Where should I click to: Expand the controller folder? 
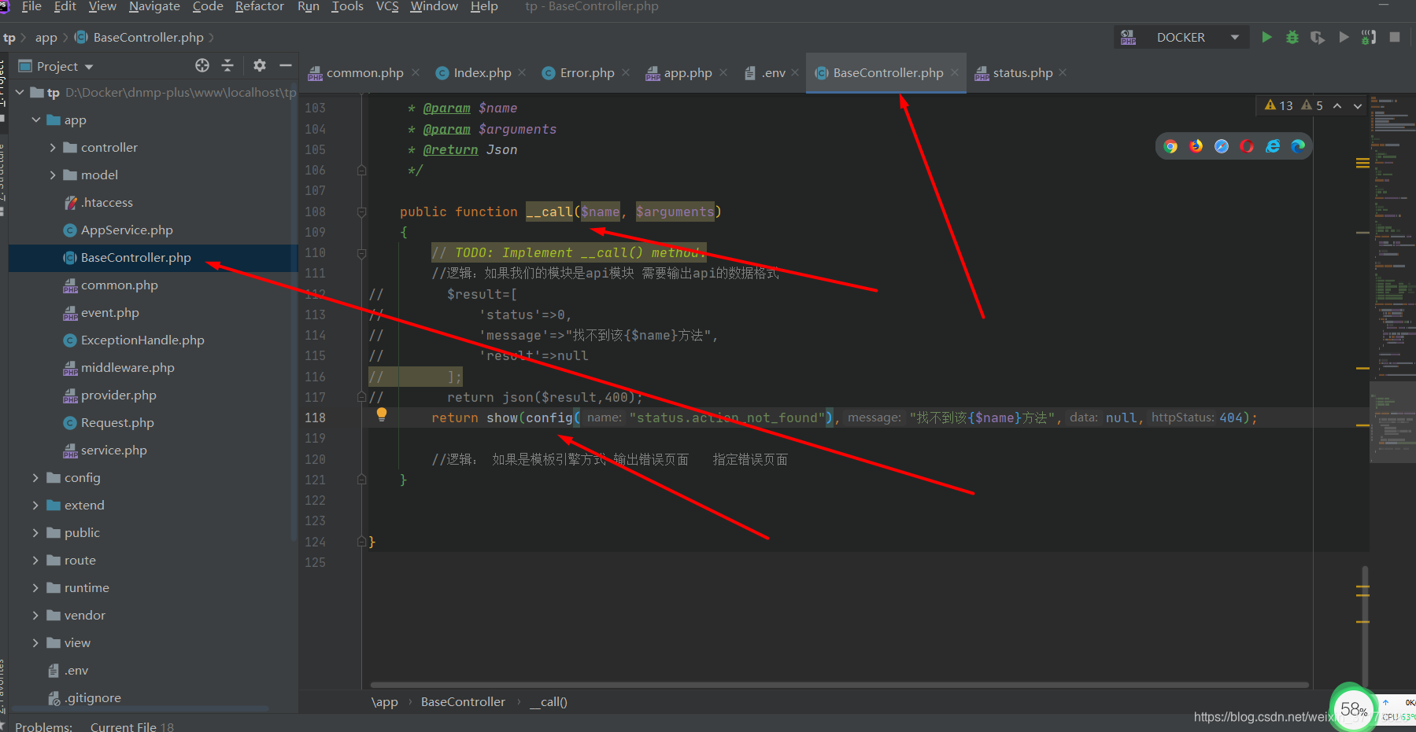[x=52, y=147]
